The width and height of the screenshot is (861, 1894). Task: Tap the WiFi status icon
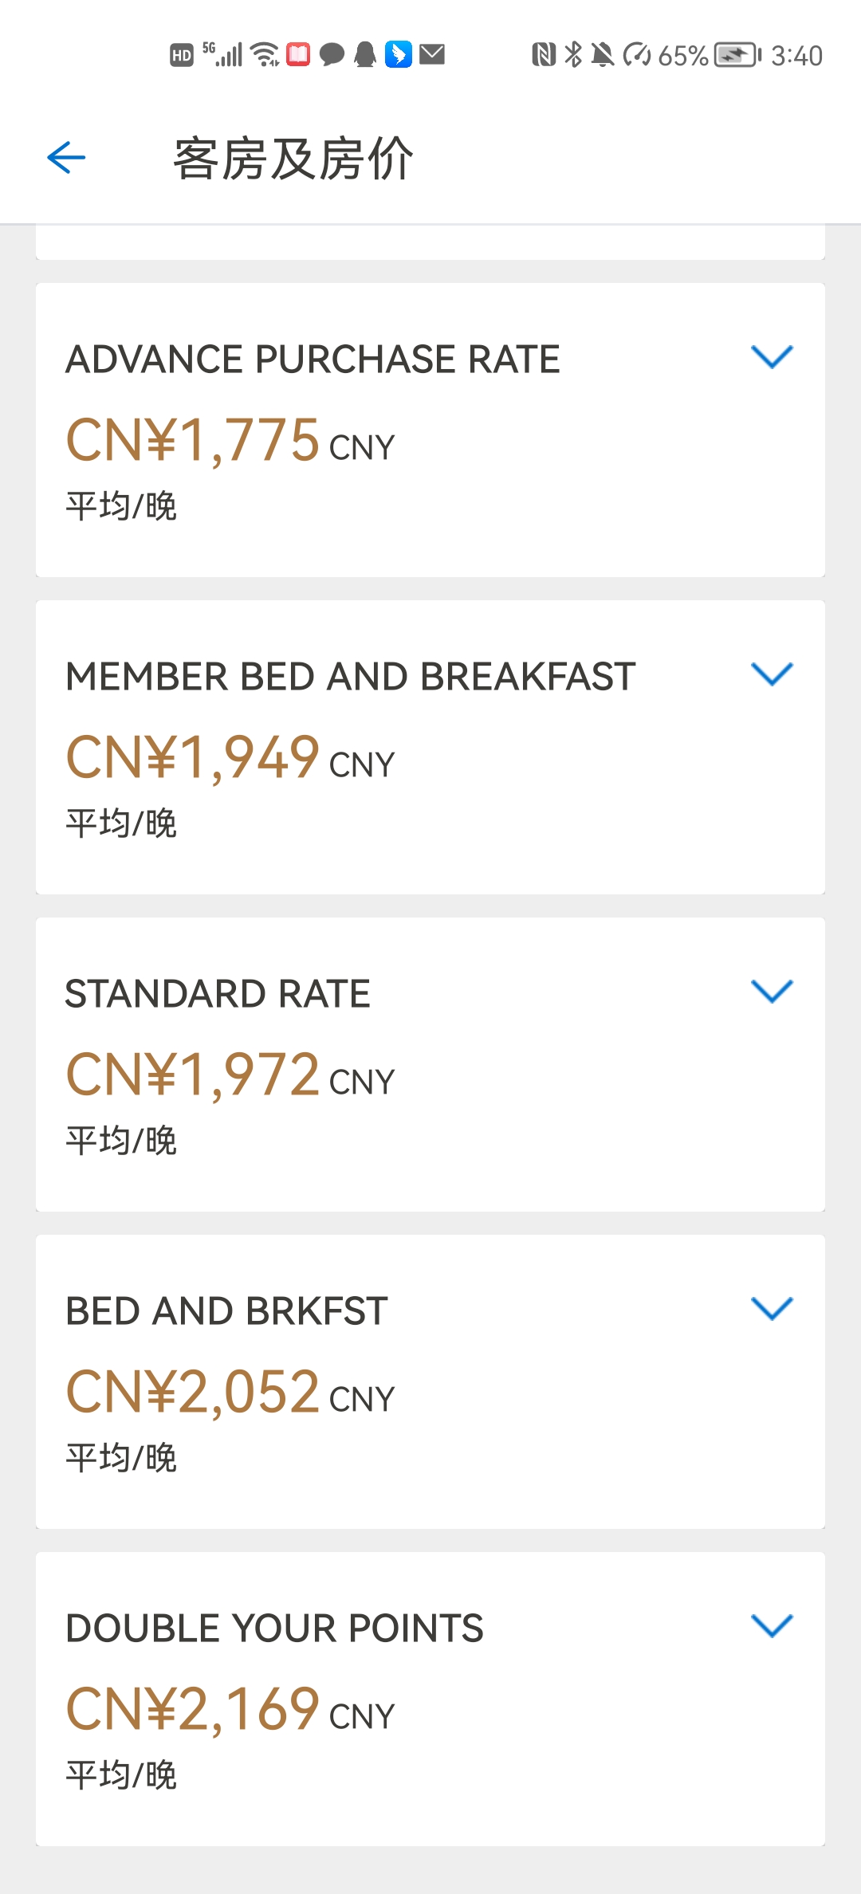(x=265, y=54)
